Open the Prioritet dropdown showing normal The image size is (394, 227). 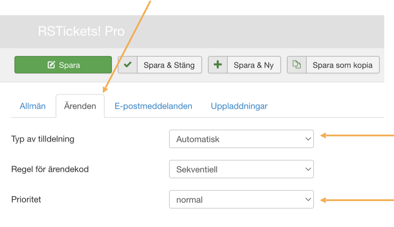click(x=241, y=199)
